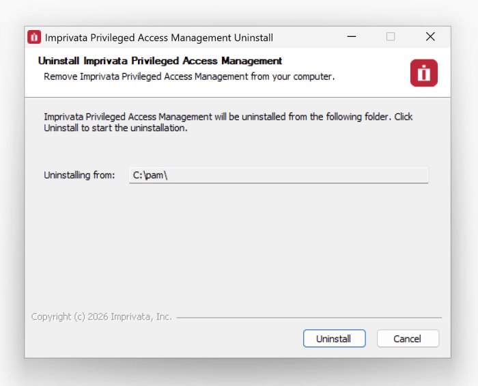
Task: Click the right end of the path field
Action: (x=420, y=176)
